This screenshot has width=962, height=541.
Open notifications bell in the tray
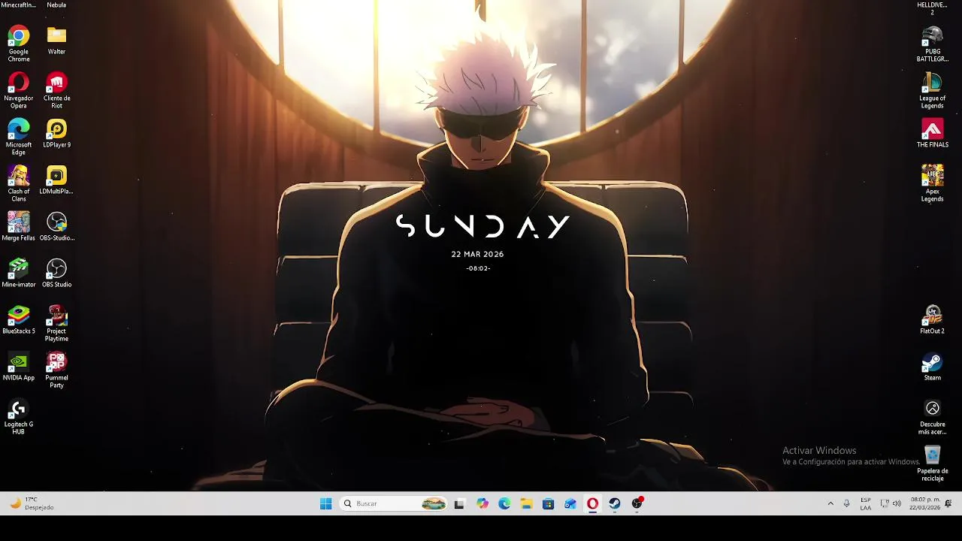[948, 503]
